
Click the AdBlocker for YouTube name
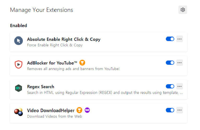tap(52, 63)
